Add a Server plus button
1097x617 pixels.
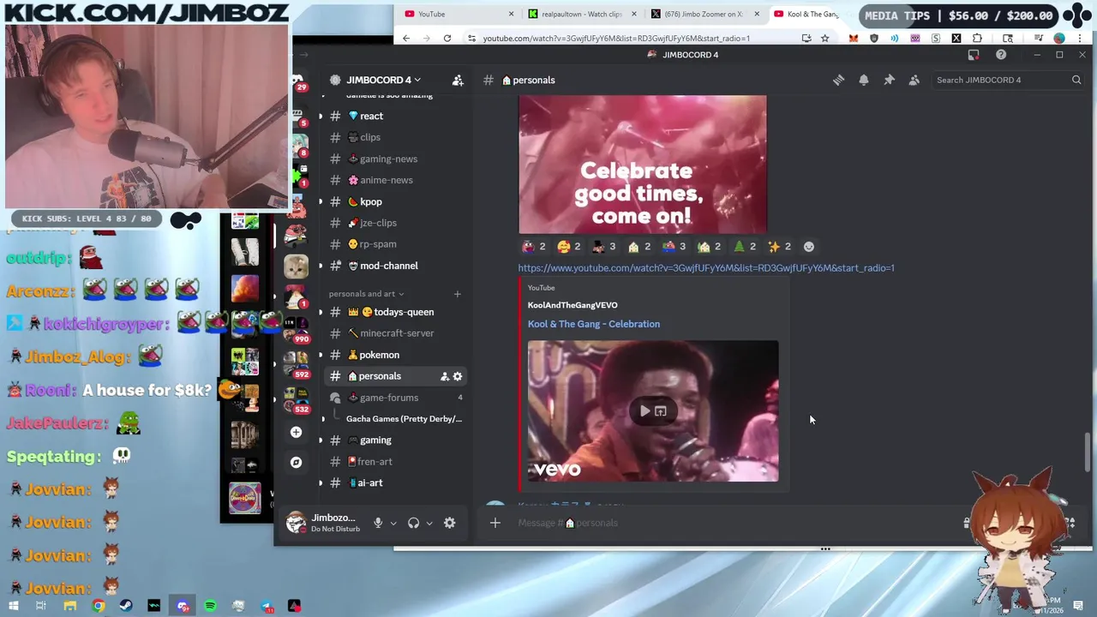click(296, 432)
